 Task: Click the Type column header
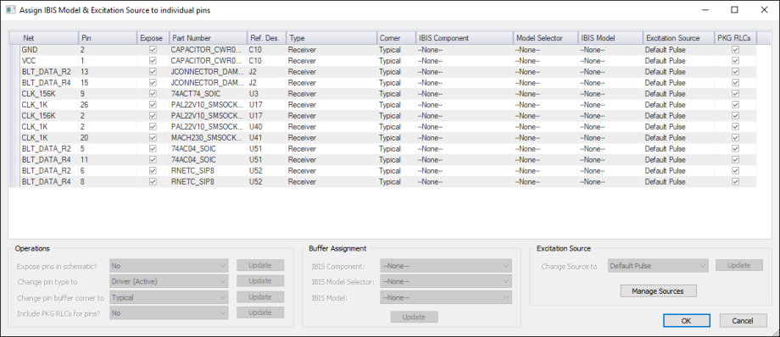tap(331, 38)
